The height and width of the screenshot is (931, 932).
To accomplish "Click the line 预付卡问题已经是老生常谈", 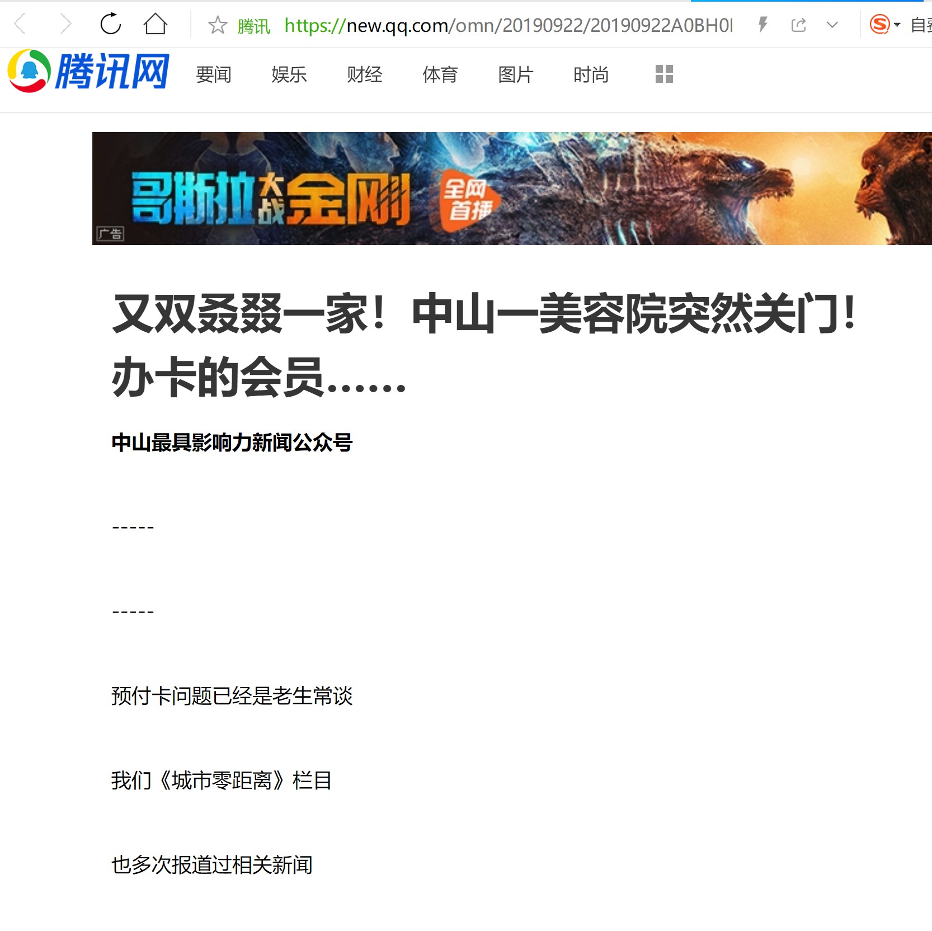I will [x=232, y=696].
